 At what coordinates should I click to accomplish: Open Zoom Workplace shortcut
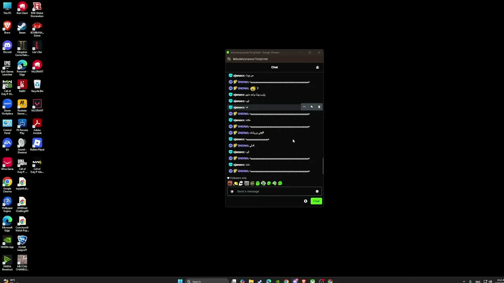(x=7, y=107)
